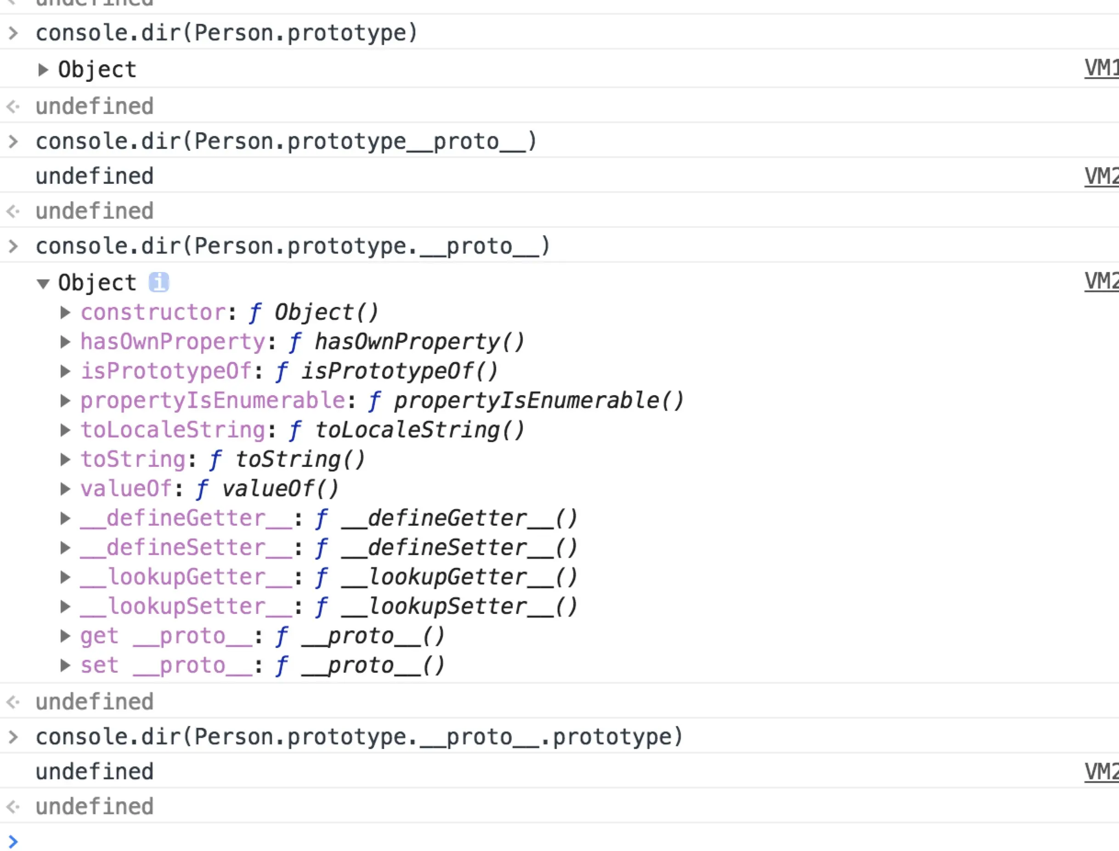Screen dimensions: 1119x851
Task: Expand the toString property arrow
Action: coord(65,459)
